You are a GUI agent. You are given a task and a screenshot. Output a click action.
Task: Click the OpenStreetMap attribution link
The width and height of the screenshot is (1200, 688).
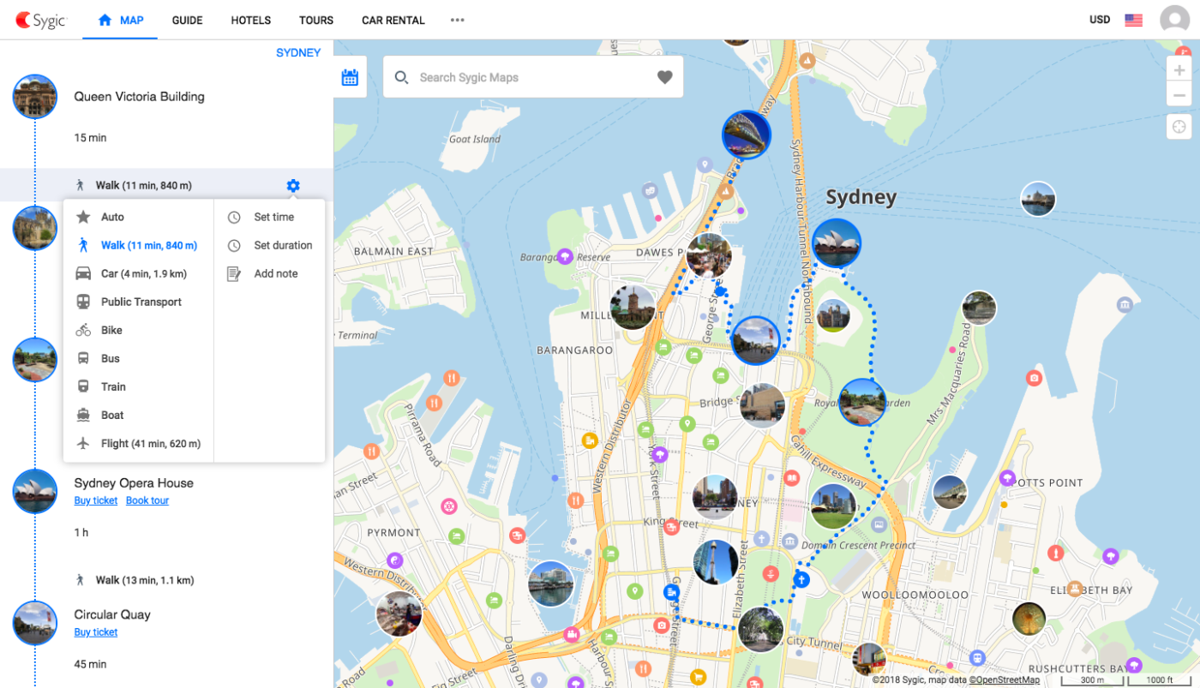[1005, 680]
